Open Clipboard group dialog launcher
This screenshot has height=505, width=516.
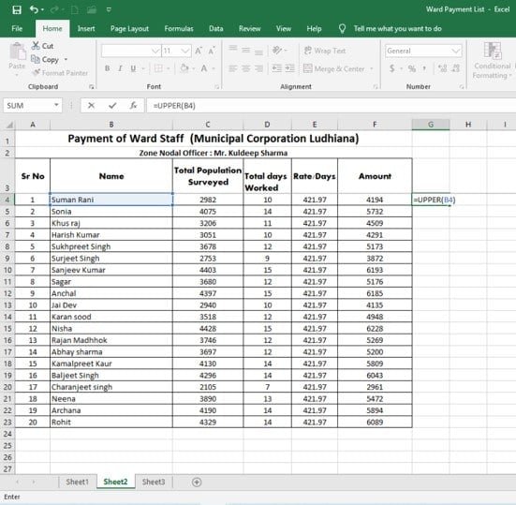[91, 86]
